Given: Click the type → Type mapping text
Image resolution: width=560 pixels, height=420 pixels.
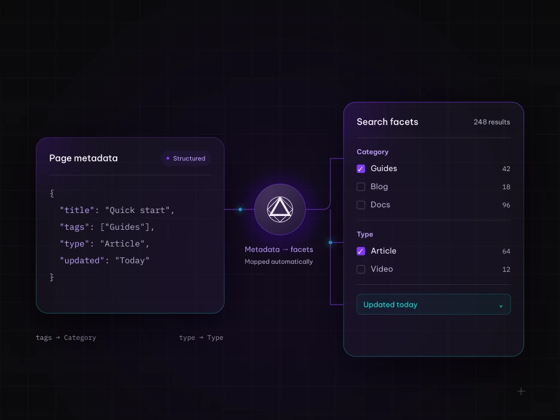Looking at the screenshot, I should pos(201,337).
